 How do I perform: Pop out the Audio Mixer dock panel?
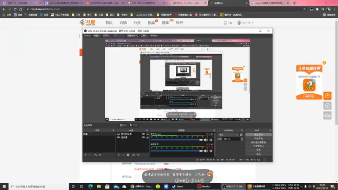(x=214, y=130)
